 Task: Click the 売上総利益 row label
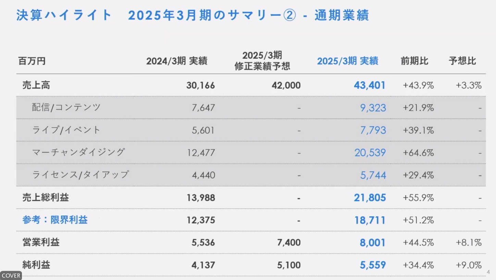click(46, 197)
